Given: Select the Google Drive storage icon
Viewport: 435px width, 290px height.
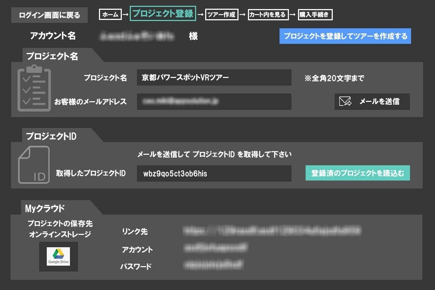Looking at the screenshot, I should (58, 257).
